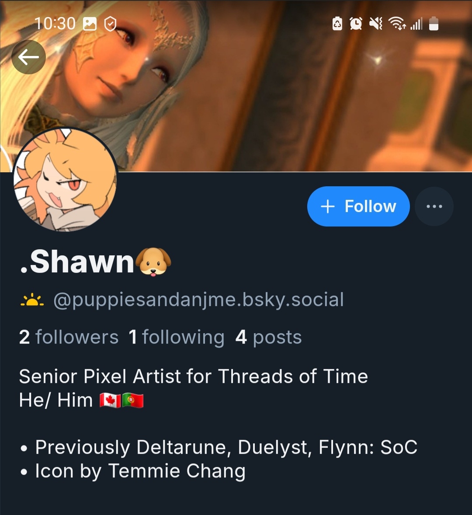The width and height of the screenshot is (472, 515).
Task: Select the @puppiesandanjme.bsky.social handle
Action: [198, 300]
